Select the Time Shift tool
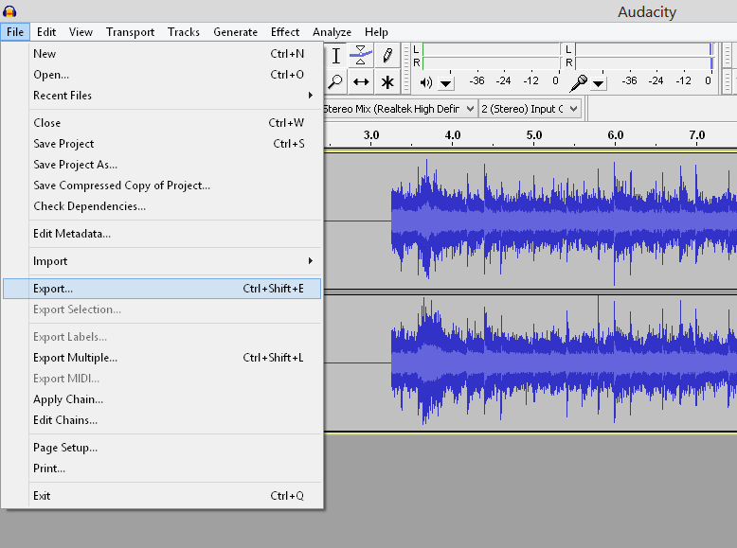737x548 pixels. tap(361, 82)
